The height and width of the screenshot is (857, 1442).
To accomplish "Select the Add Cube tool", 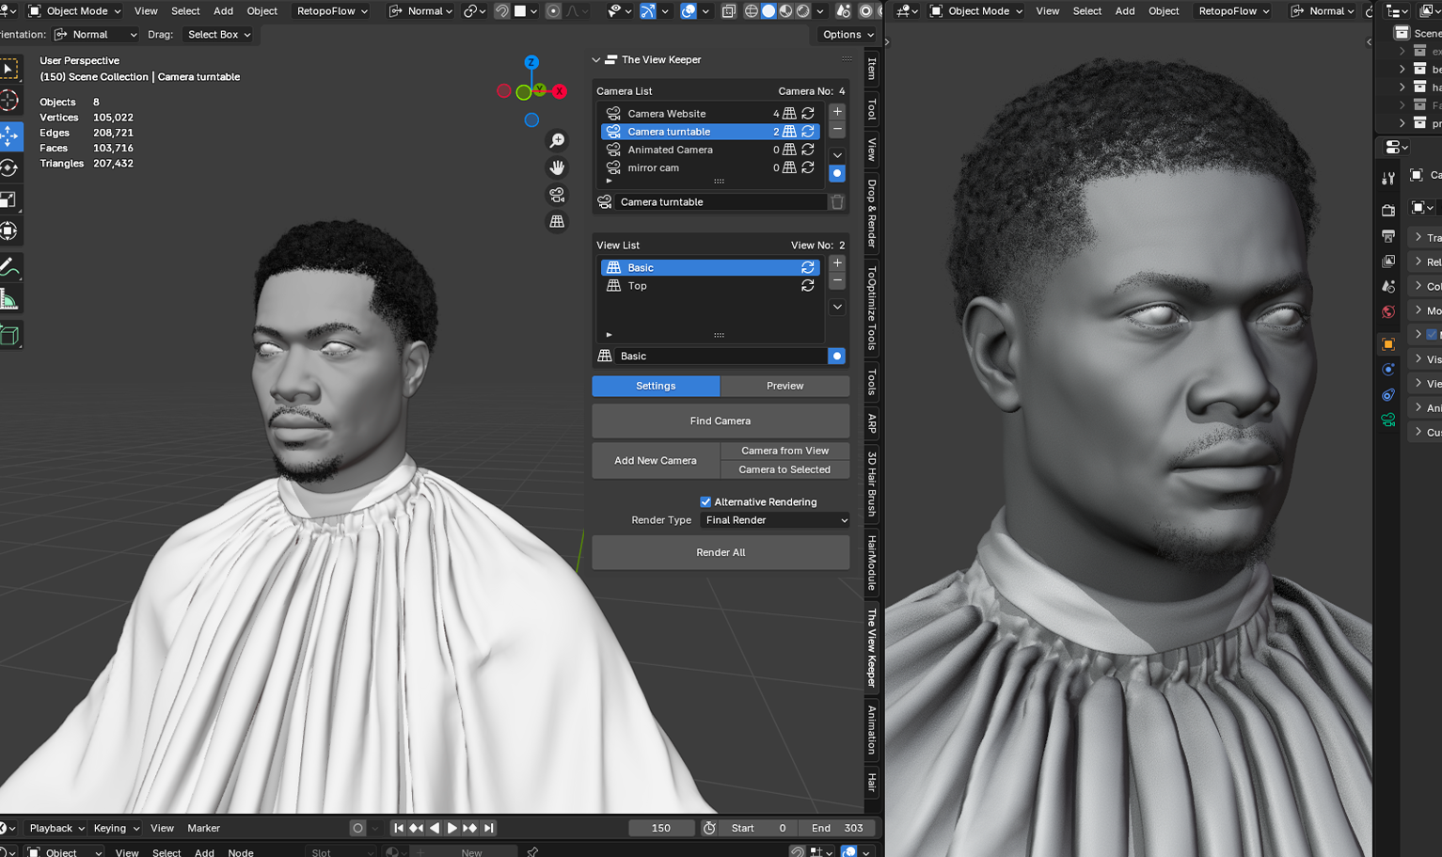I will [x=9, y=335].
